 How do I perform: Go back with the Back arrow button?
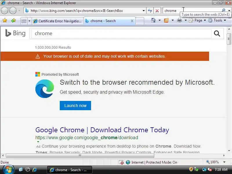(4, 11)
